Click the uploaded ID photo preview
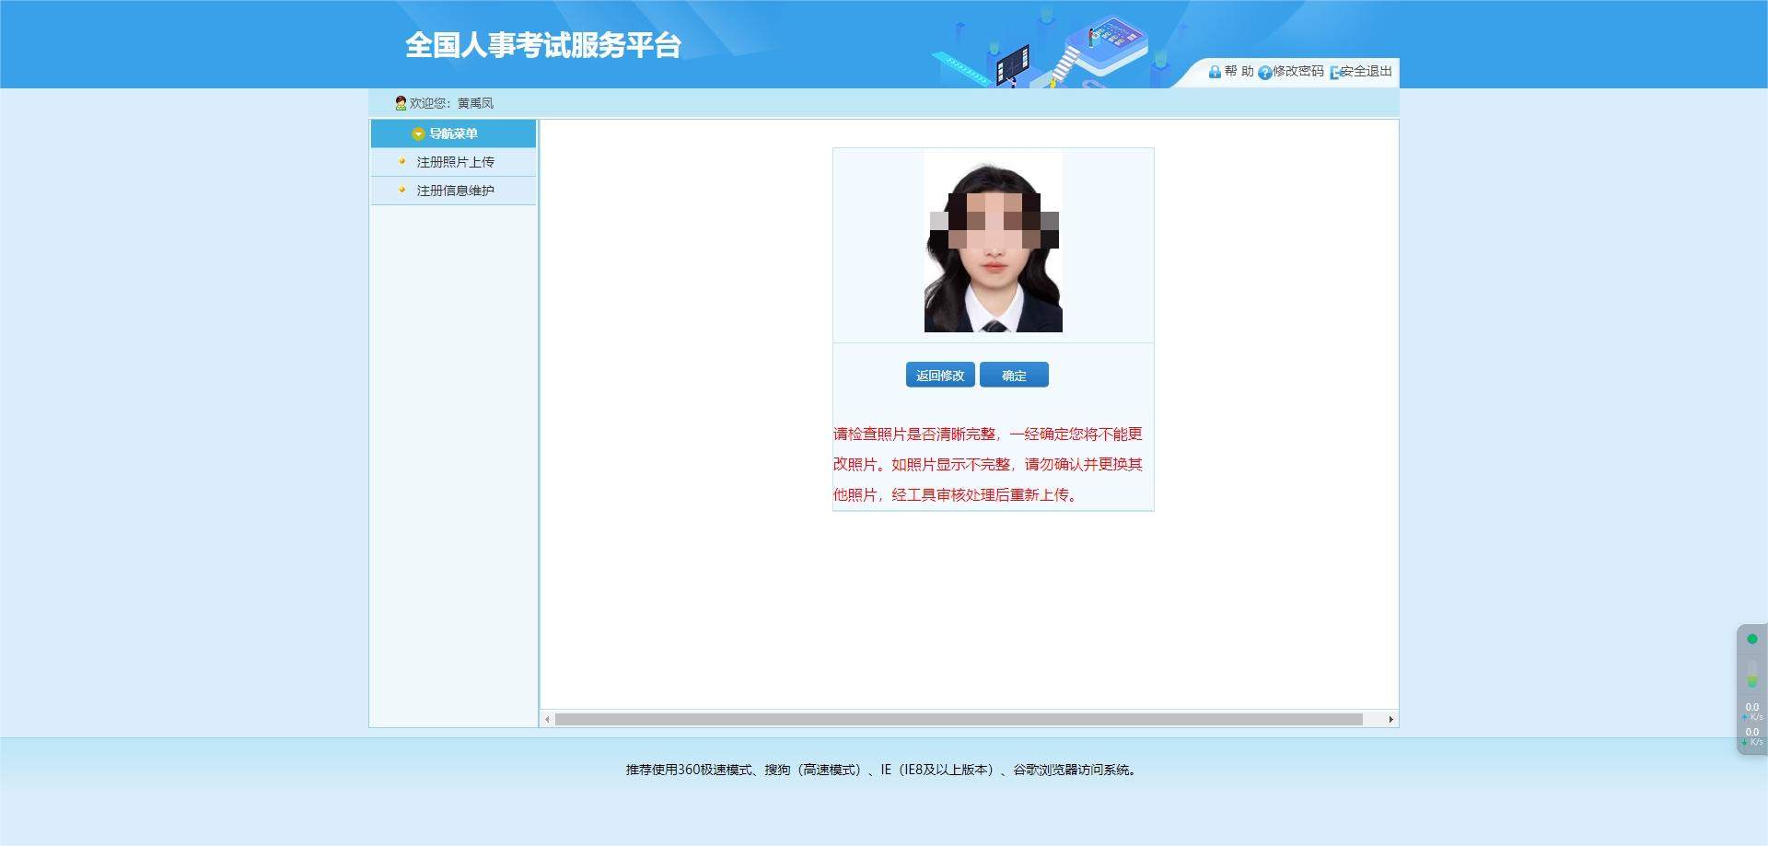The width and height of the screenshot is (1768, 846). 994,240
